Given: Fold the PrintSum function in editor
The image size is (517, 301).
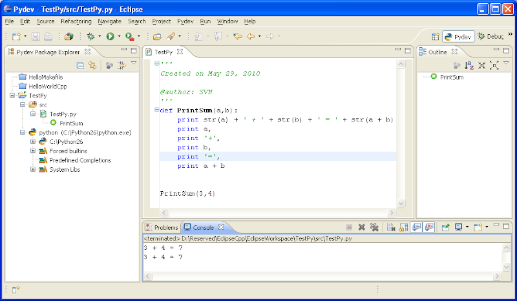Looking at the screenshot, I should pos(157,110).
